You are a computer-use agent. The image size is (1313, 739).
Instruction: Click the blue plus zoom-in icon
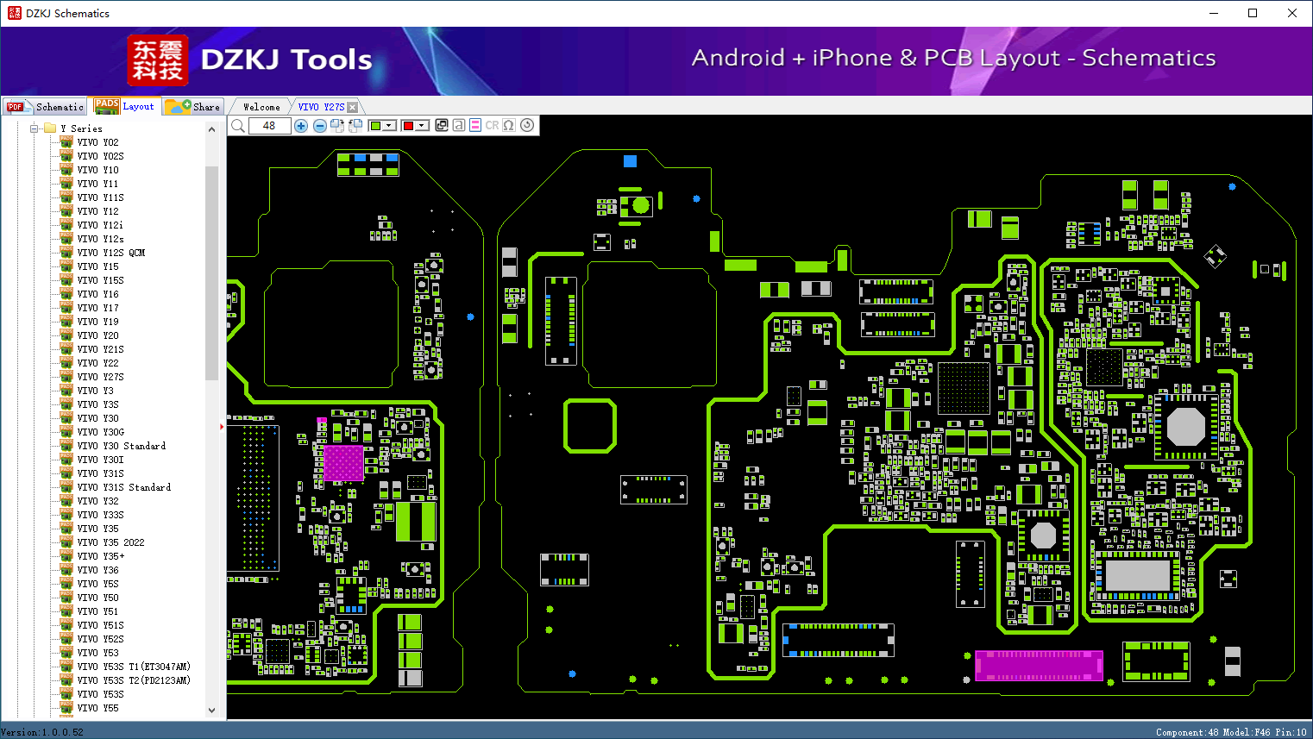pos(301,126)
